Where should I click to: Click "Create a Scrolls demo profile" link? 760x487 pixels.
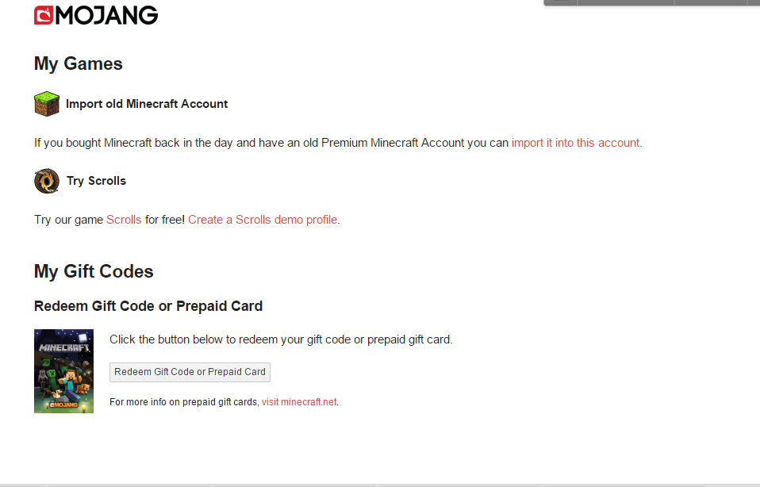point(263,220)
